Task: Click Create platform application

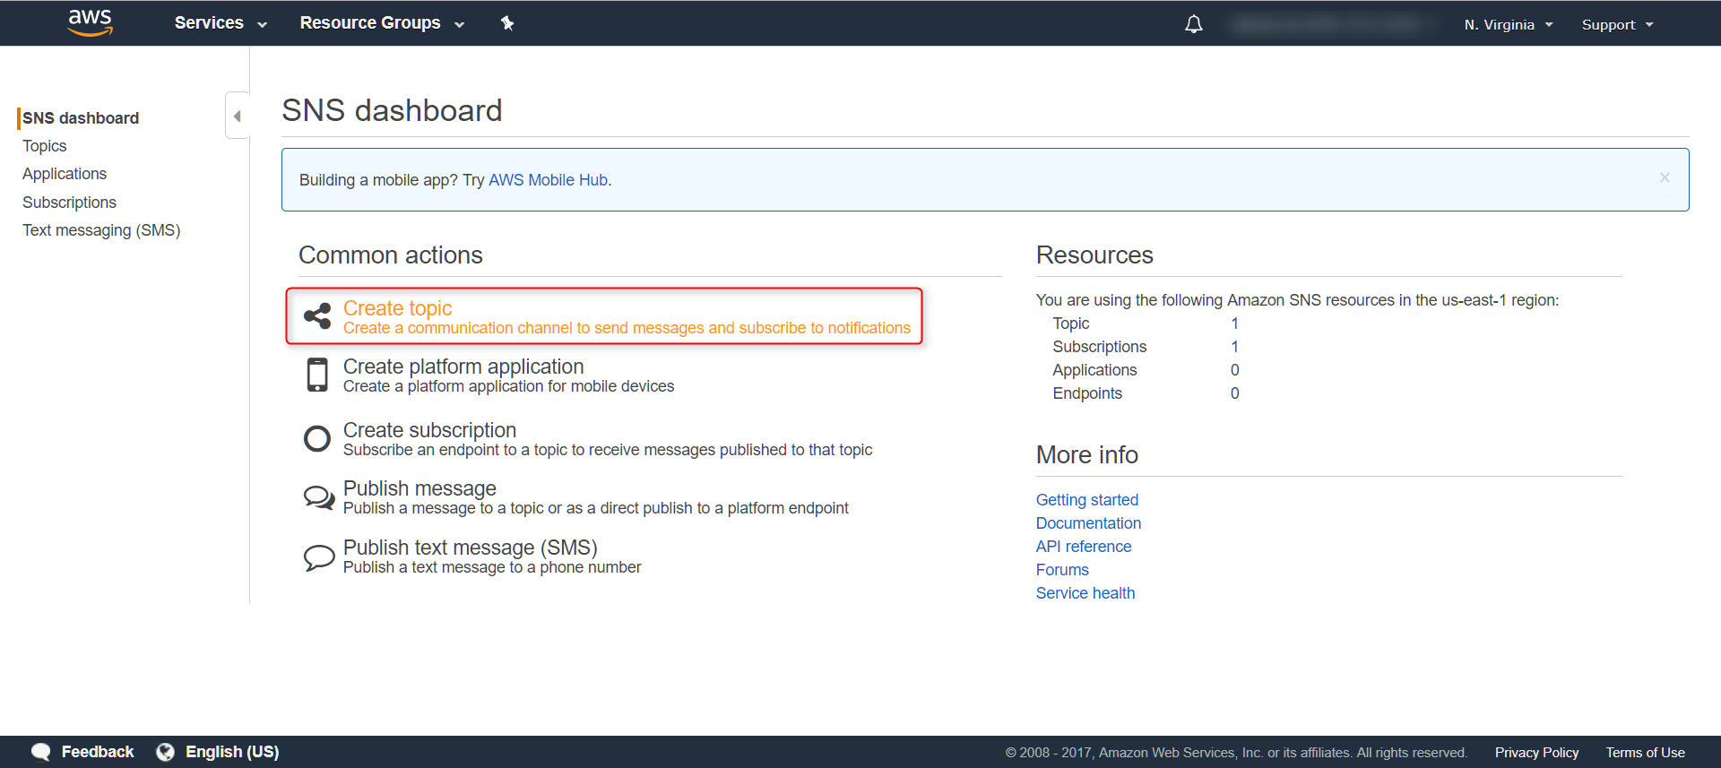Action: 463,367
